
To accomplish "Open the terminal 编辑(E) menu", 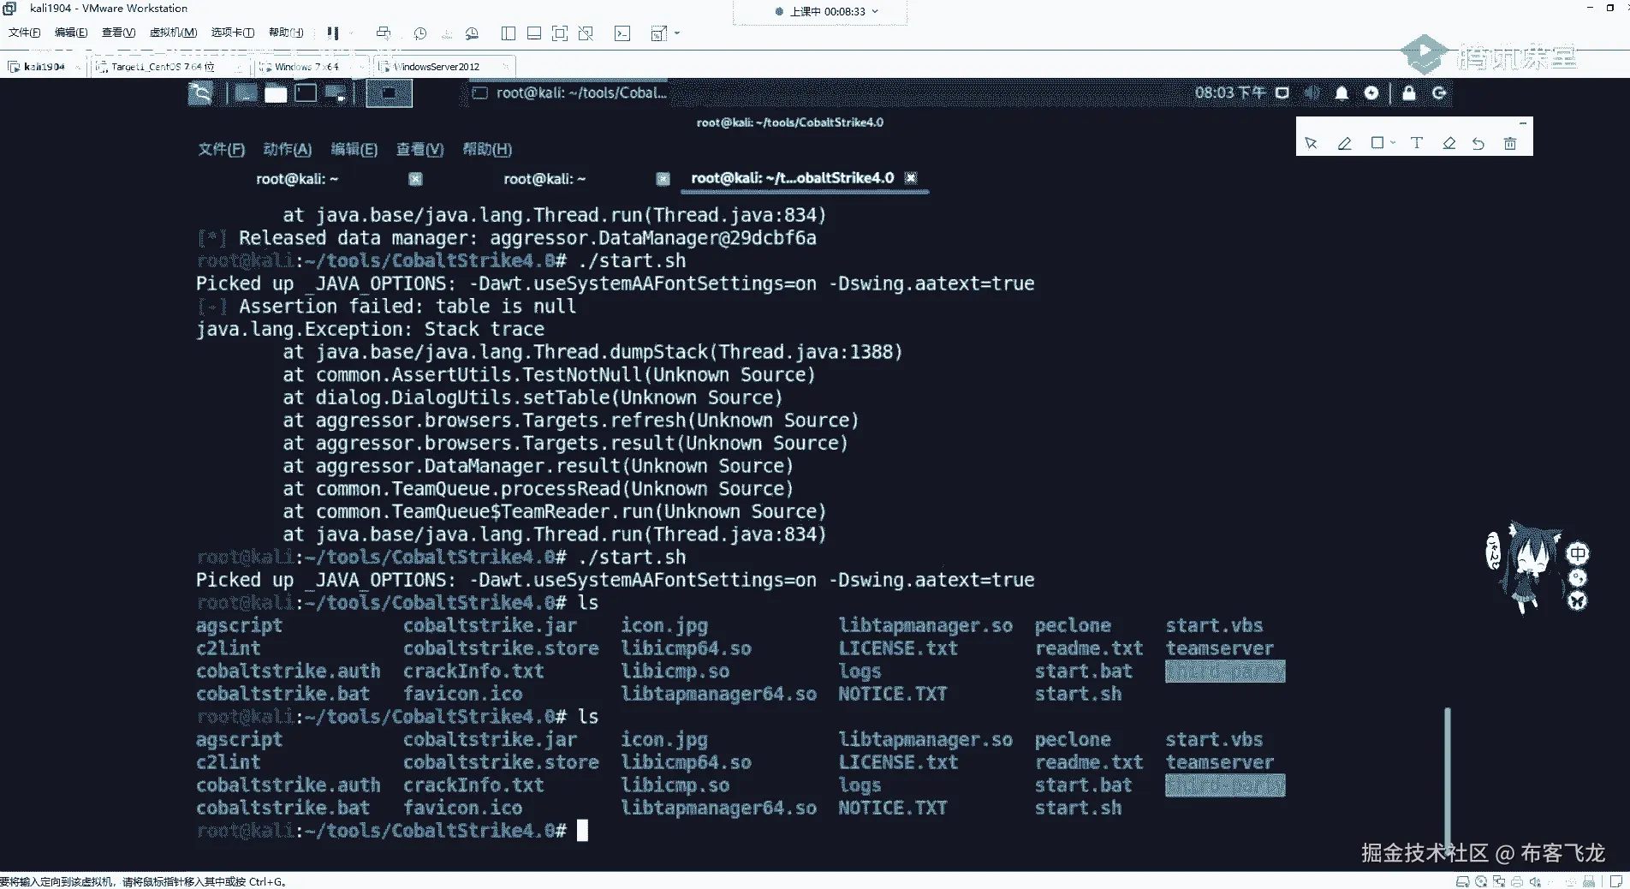I will coord(354,149).
